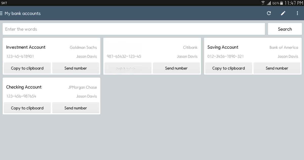Screen dimensions: 304x160
Task: Click the 'Enter the words' search field
Action: [x=134, y=29]
